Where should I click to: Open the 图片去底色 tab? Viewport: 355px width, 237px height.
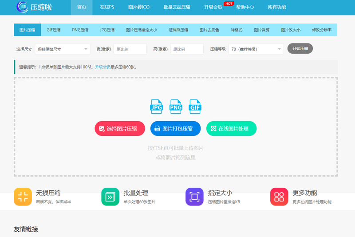[x=209, y=30]
